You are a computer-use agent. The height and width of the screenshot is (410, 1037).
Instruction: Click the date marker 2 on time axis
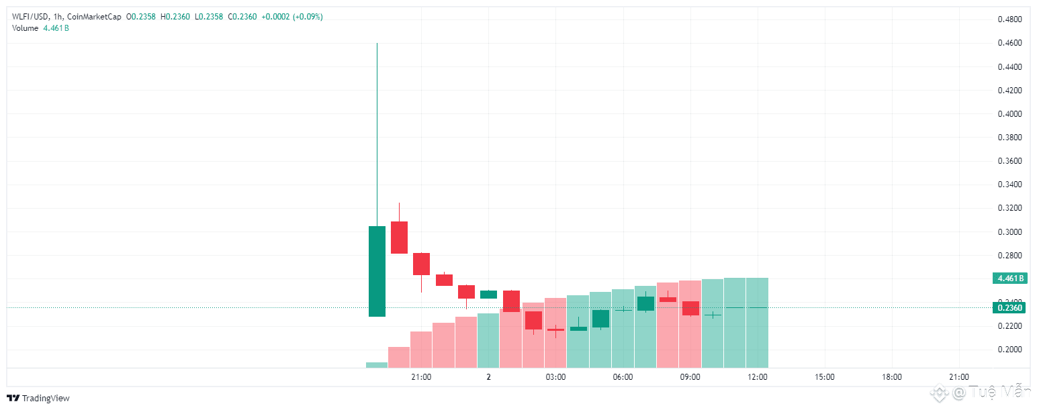click(489, 377)
